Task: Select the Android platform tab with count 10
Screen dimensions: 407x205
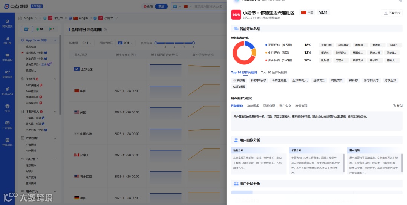Action: point(40,29)
